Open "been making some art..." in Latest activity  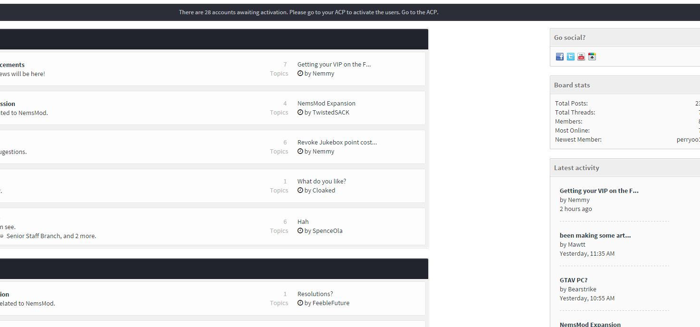pyautogui.click(x=595, y=235)
